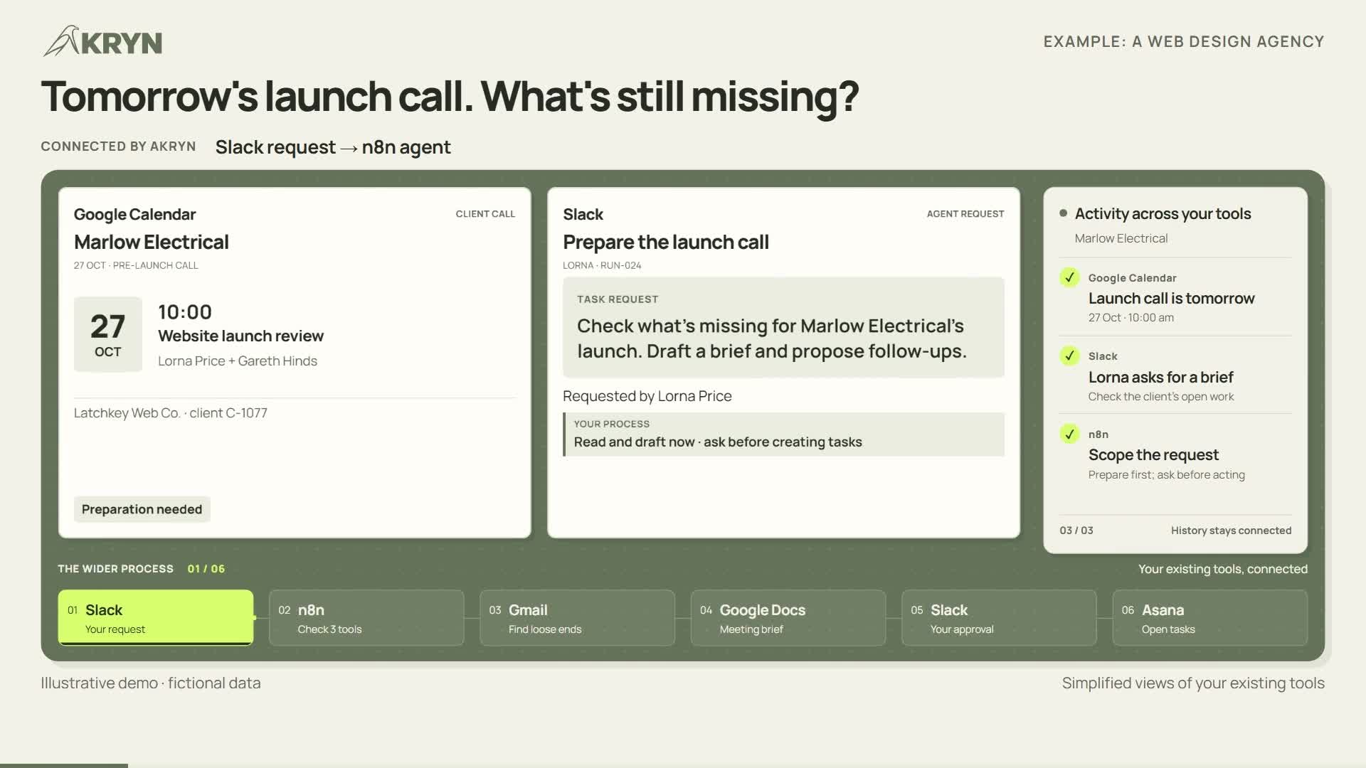Click 'Marlow Electrical' under Activity heading
The width and height of the screenshot is (1366, 768).
(1121, 239)
